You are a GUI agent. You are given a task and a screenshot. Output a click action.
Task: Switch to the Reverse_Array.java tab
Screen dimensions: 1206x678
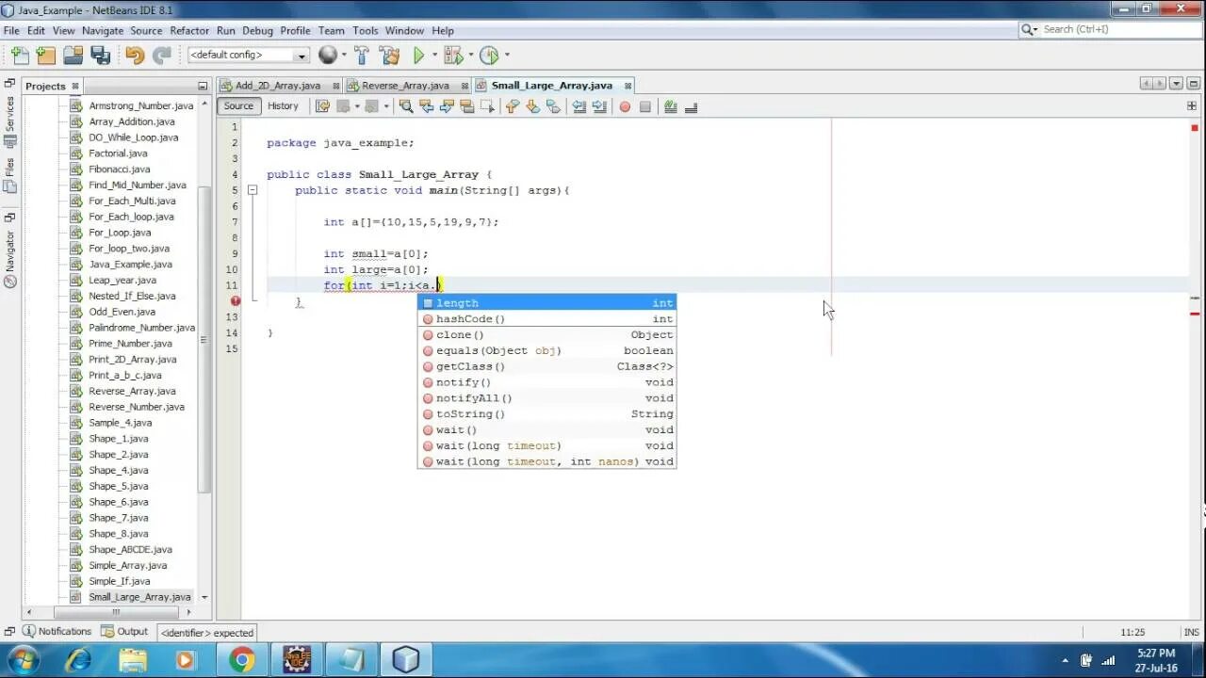407,85
